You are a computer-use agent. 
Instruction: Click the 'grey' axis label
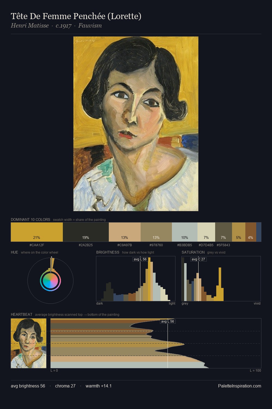coord(185,303)
